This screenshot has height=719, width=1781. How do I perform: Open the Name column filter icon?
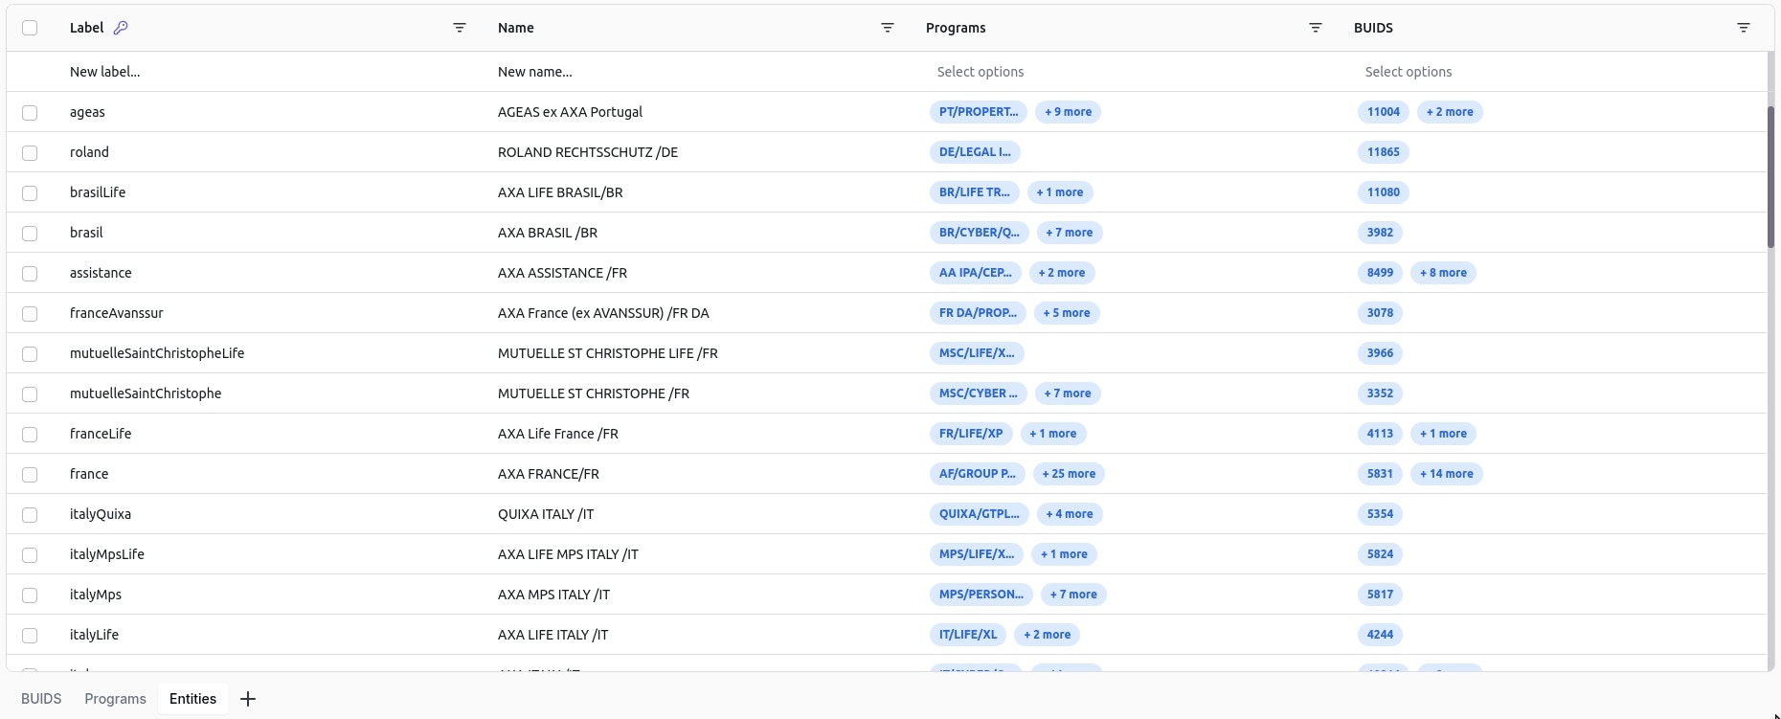[x=888, y=28]
